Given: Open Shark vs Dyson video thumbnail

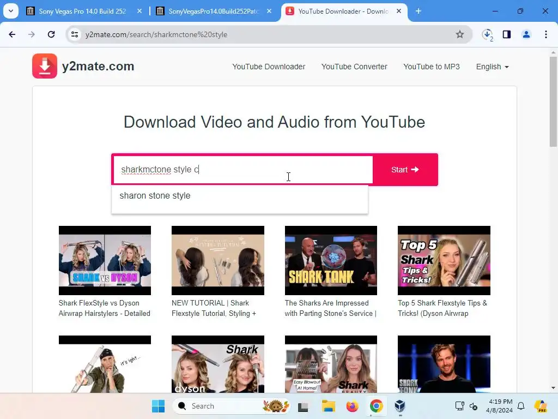Looking at the screenshot, I should coord(105,260).
